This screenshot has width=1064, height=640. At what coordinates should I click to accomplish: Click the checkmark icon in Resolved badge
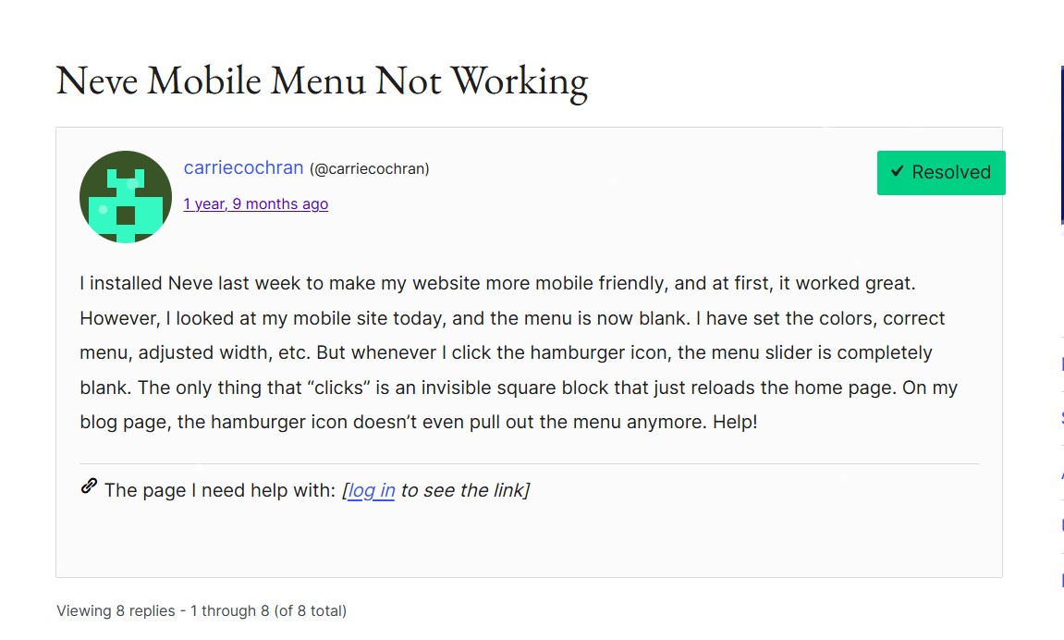click(x=897, y=172)
